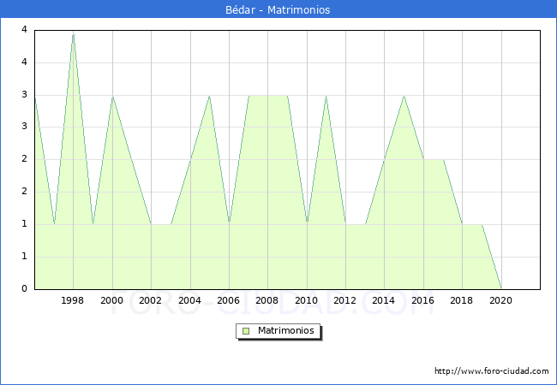Click the 2008 x-axis label
Screen dimensions: 557x385
click(267, 300)
